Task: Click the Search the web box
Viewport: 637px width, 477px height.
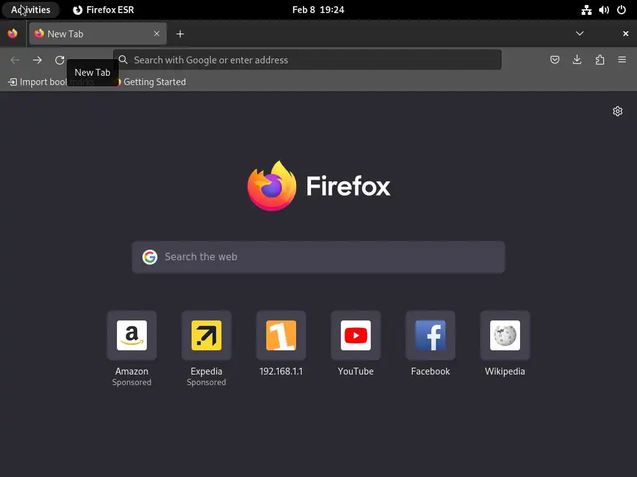Action: coord(318,257)
